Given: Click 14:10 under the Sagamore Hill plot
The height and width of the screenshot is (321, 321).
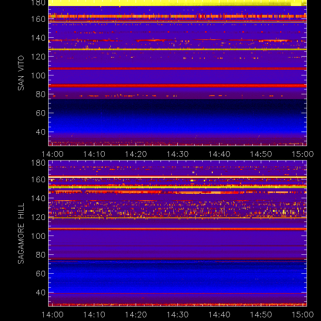Looking at the screenshot, I should pos(94,315).
